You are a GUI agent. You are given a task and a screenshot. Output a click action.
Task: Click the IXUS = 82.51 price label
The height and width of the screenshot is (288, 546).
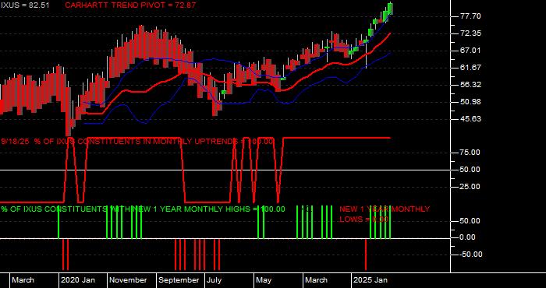[25, 5]
